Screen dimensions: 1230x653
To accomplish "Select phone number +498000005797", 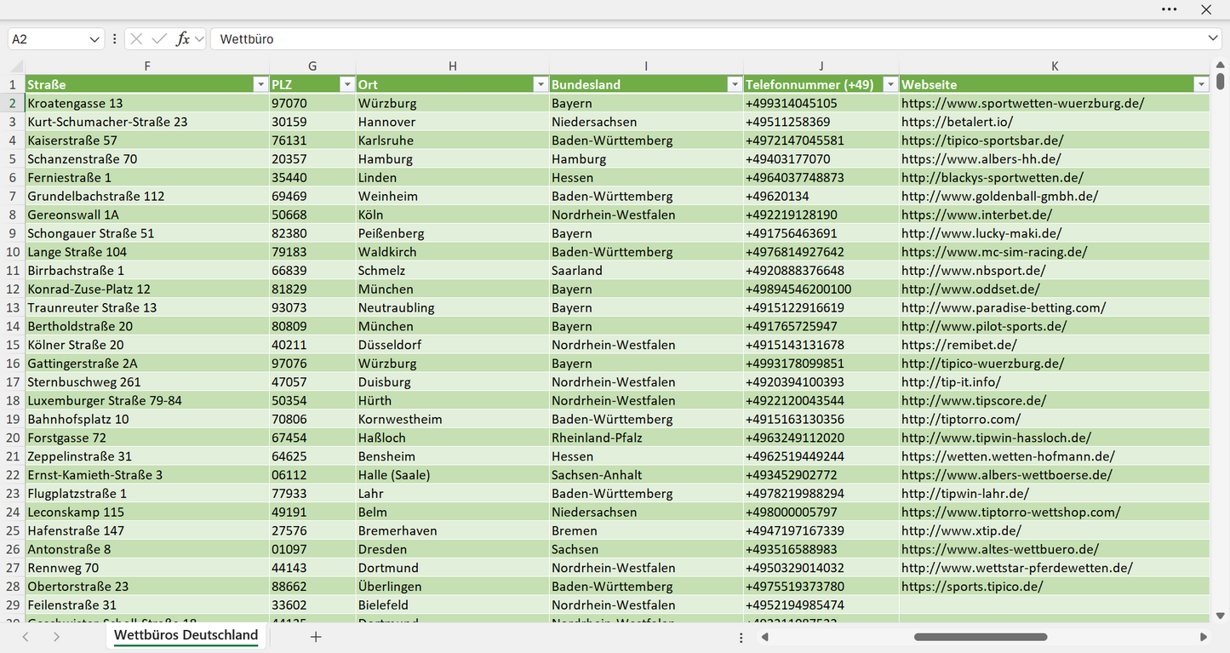I will (821, 513).
